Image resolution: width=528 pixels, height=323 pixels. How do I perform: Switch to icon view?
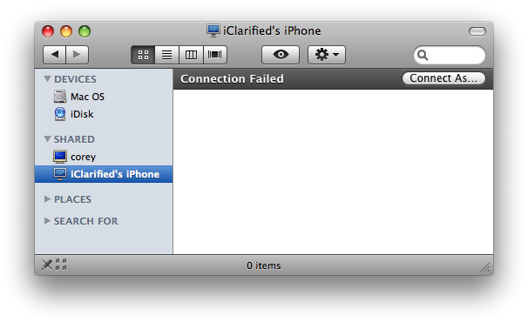(143, 55)
